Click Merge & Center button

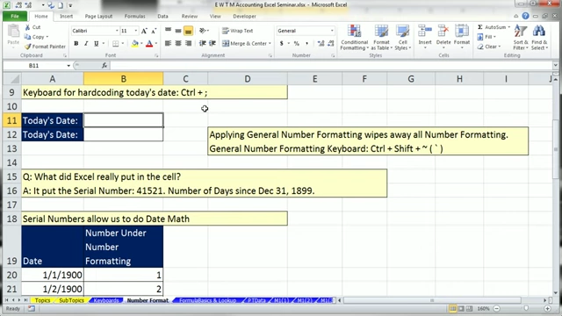(x=245, y=43)
